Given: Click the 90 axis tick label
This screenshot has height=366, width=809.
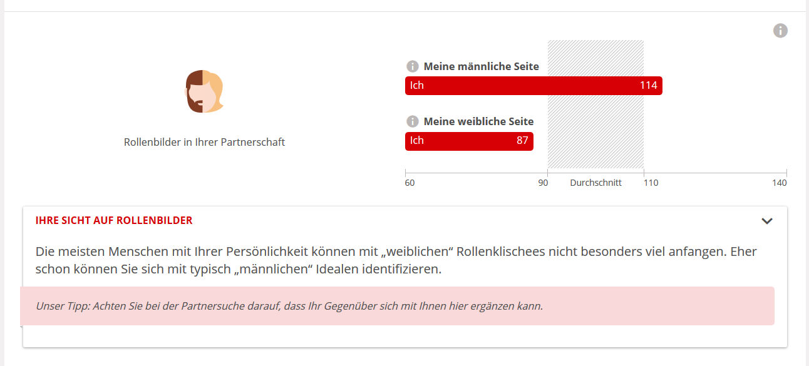Looking at the screenshot, I should pos(543,183).
